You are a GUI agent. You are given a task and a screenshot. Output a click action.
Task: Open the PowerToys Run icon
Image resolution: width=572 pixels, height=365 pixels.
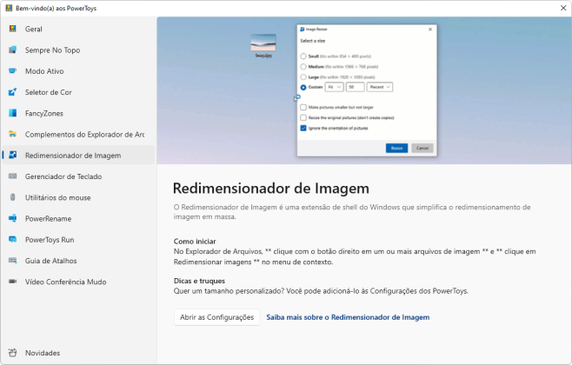13,240
